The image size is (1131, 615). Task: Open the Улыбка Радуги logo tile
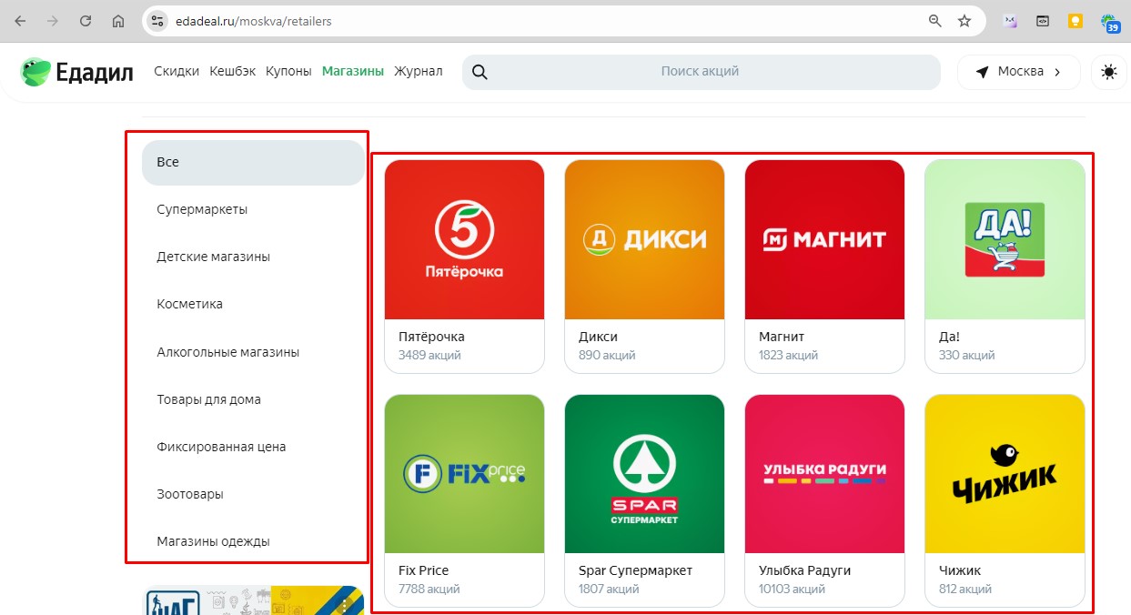coord(824,474)
